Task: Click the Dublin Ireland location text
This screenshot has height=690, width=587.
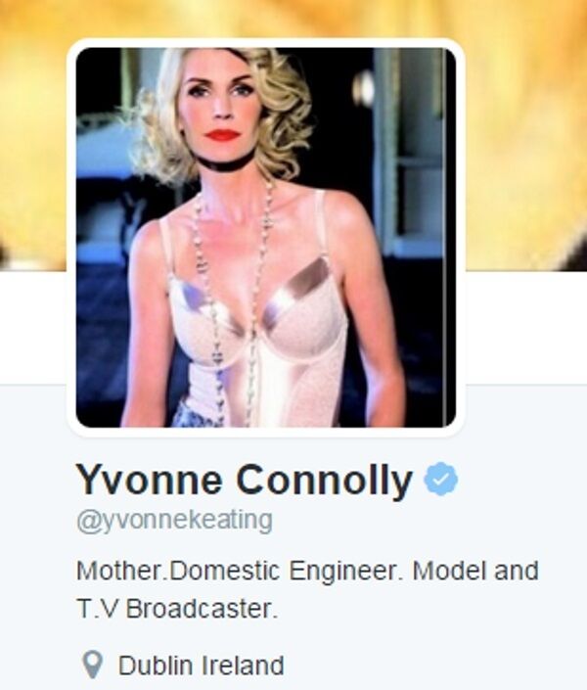Action: click(201, 666)
